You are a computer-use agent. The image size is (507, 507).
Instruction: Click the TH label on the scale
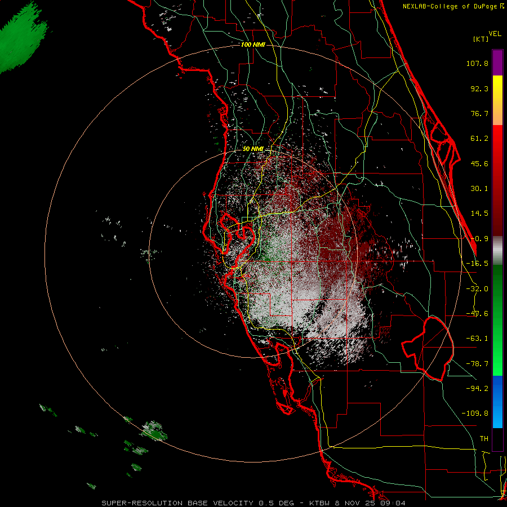[x=484, y=439]
